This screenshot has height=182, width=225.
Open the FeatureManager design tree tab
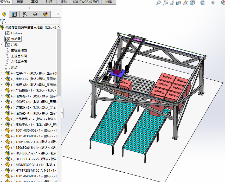coord(4,14)
